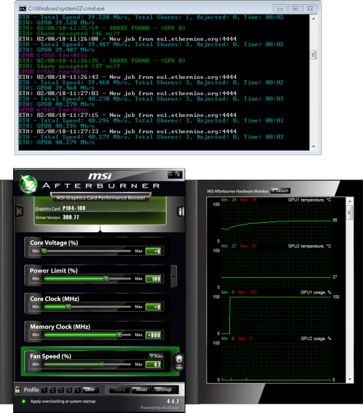
Task: Select profile slot 2
Action: [x=53, y=390]
